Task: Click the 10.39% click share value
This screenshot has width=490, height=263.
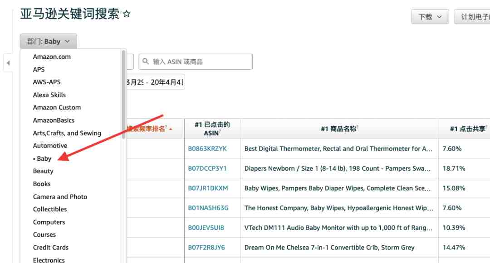Action: pyautogui.click(x=454, y=228)
